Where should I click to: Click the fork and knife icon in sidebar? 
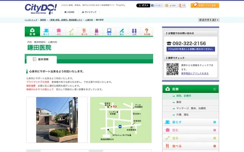167,146
